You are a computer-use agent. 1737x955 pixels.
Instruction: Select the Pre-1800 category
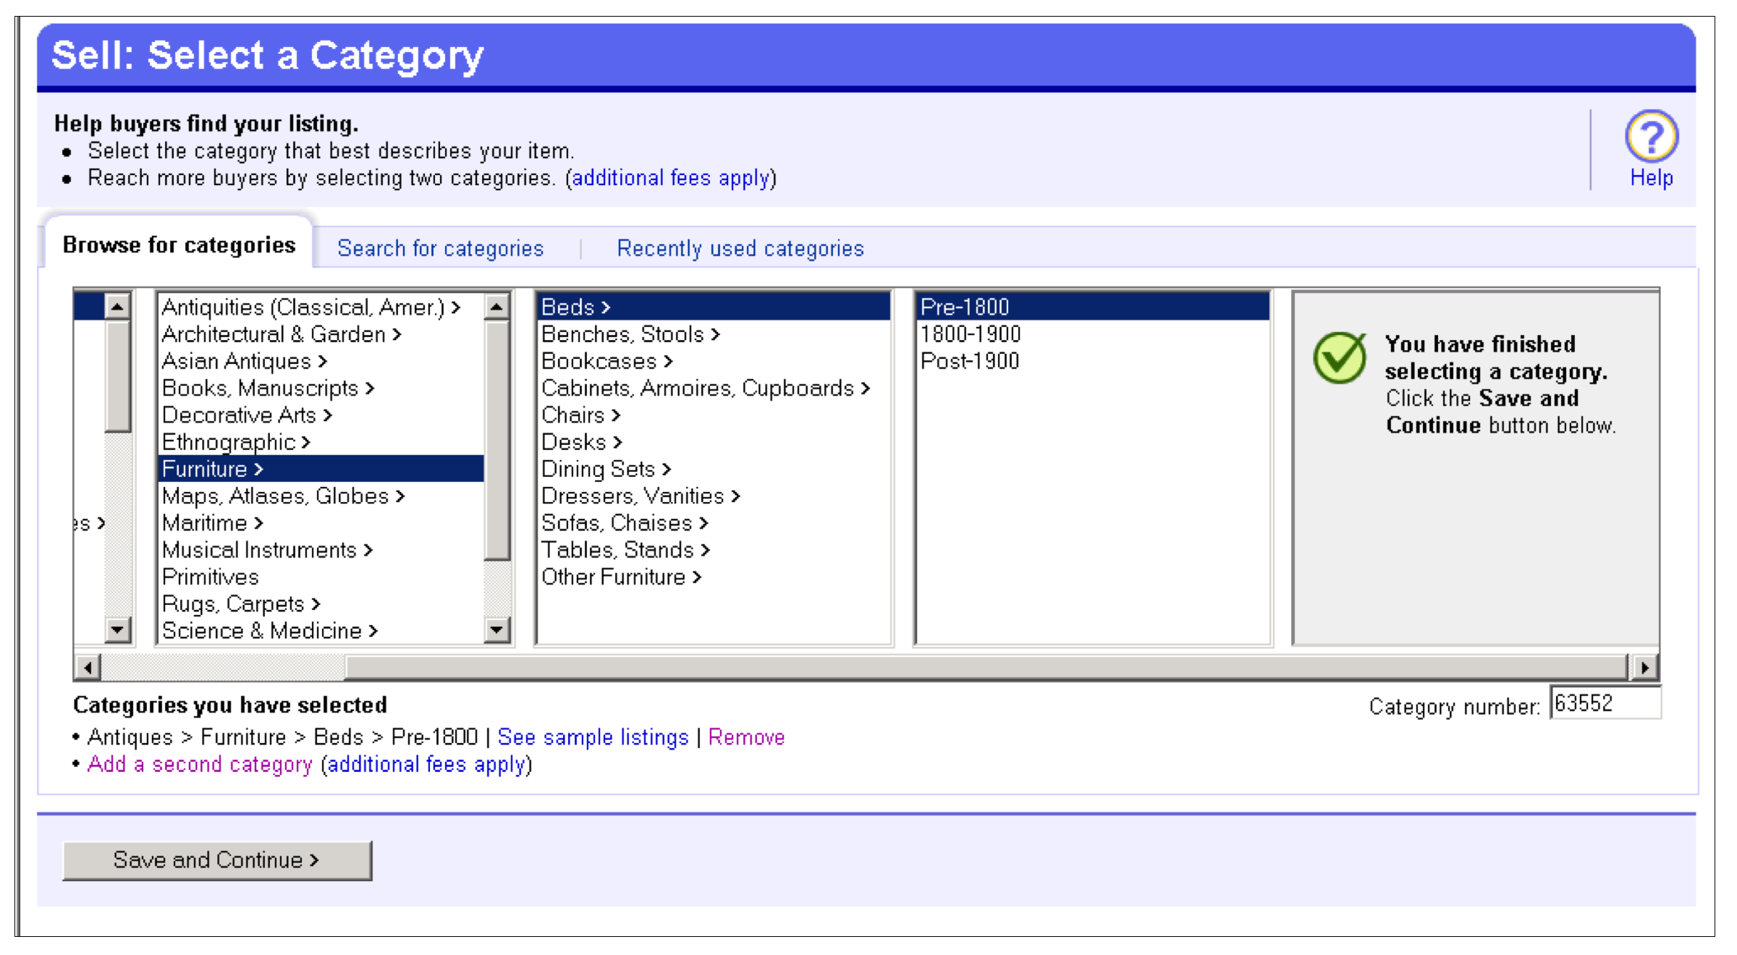[x=963, y=306]
